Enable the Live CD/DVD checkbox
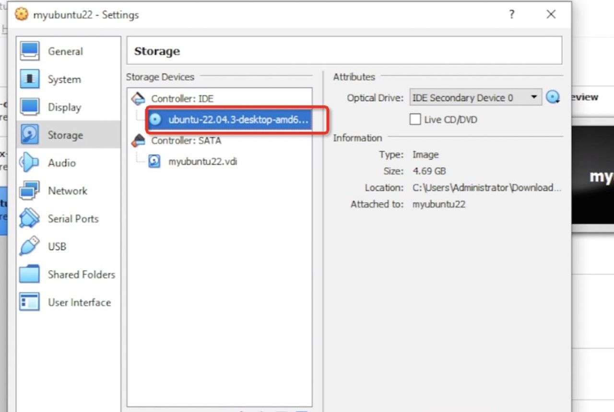 (x=415, y=120)
